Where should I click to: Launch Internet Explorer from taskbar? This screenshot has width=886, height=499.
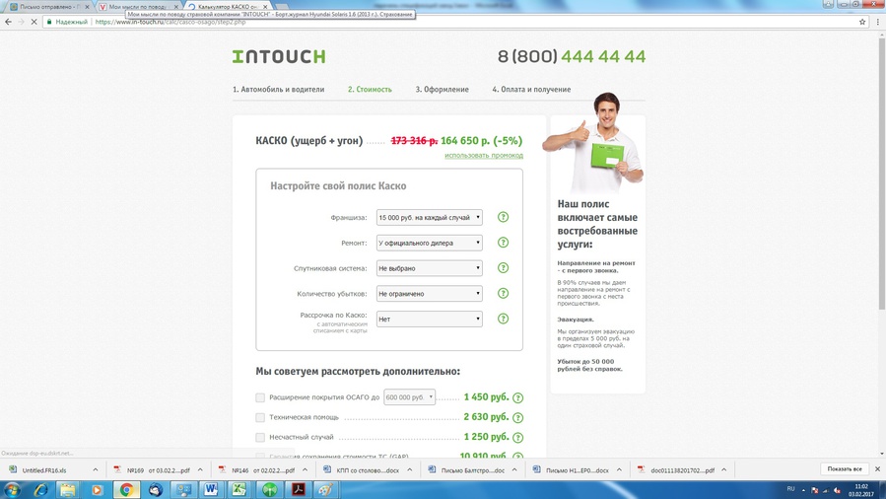pyautogui.click(x=40, y=489)
